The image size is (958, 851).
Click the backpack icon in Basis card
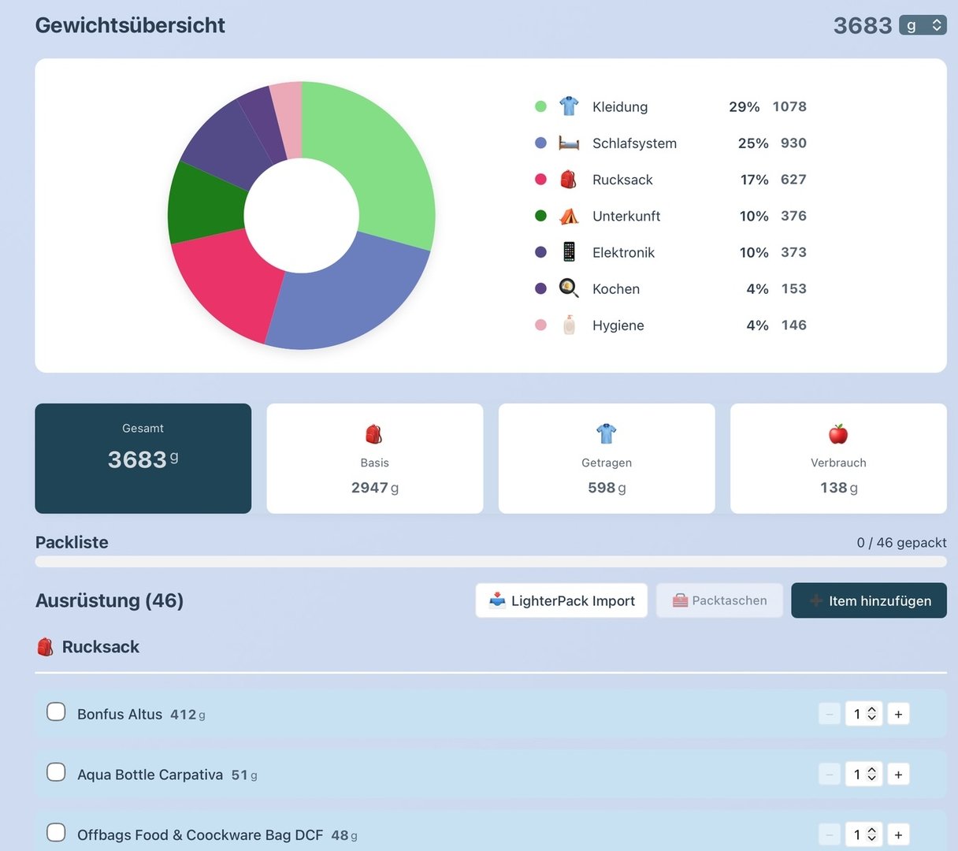[x=374, y=434]
